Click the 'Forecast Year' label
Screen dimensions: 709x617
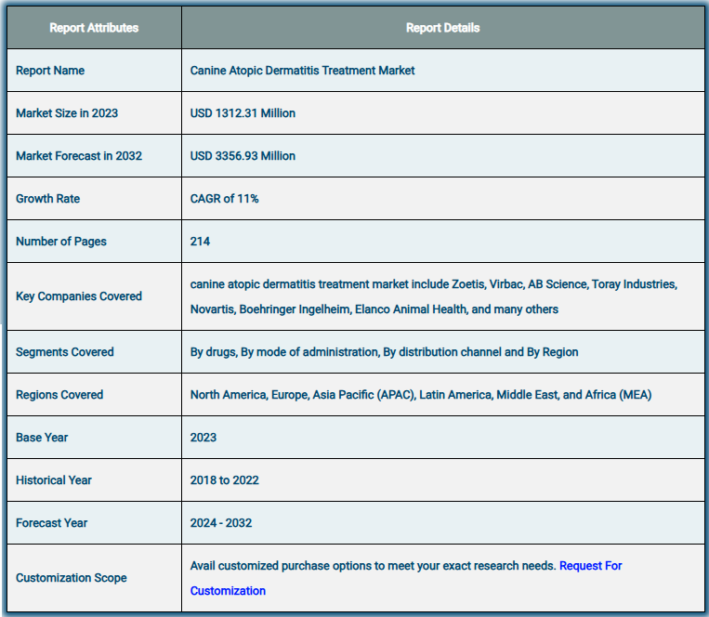pyautogui.click(x=51, y=523)
